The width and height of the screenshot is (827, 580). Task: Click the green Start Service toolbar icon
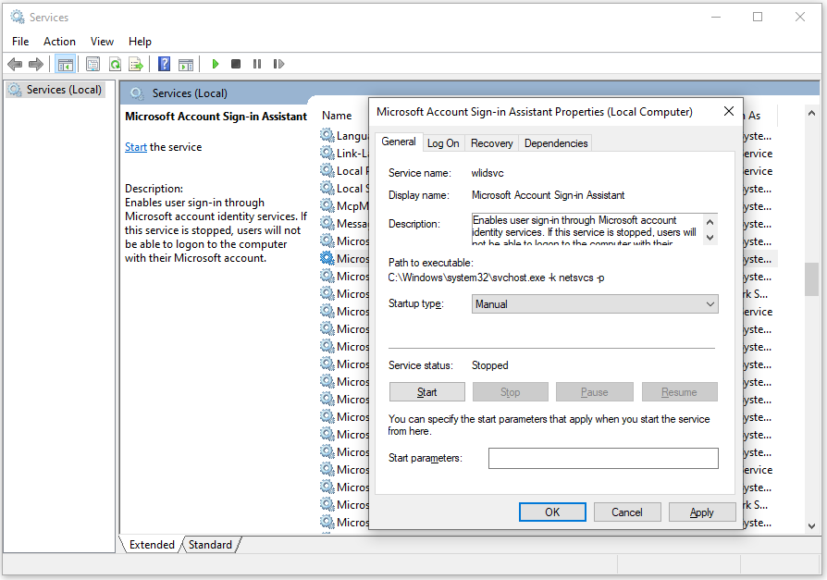coord(215,64)
